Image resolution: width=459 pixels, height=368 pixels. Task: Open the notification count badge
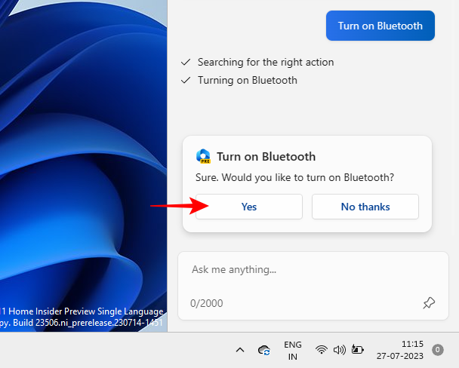pyautogui.click(x=438, y=350)
